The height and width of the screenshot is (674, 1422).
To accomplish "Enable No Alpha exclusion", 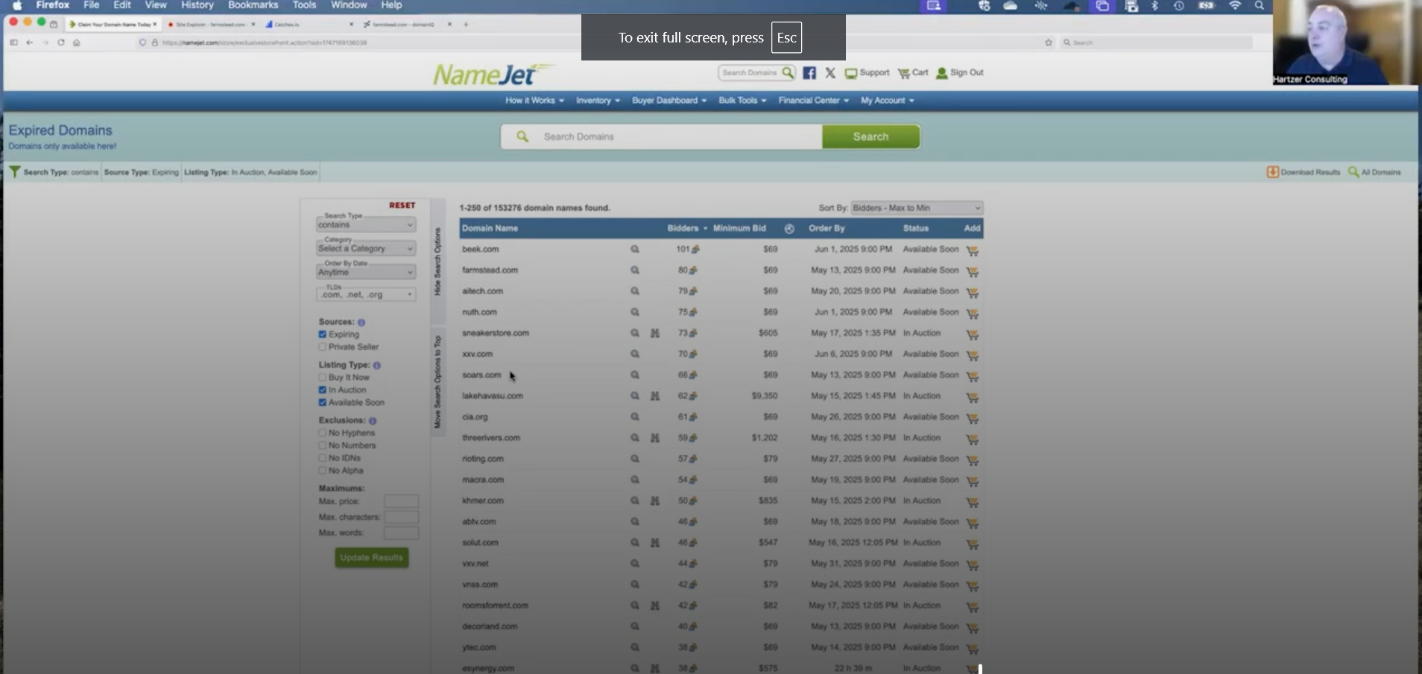I will 323,471.
